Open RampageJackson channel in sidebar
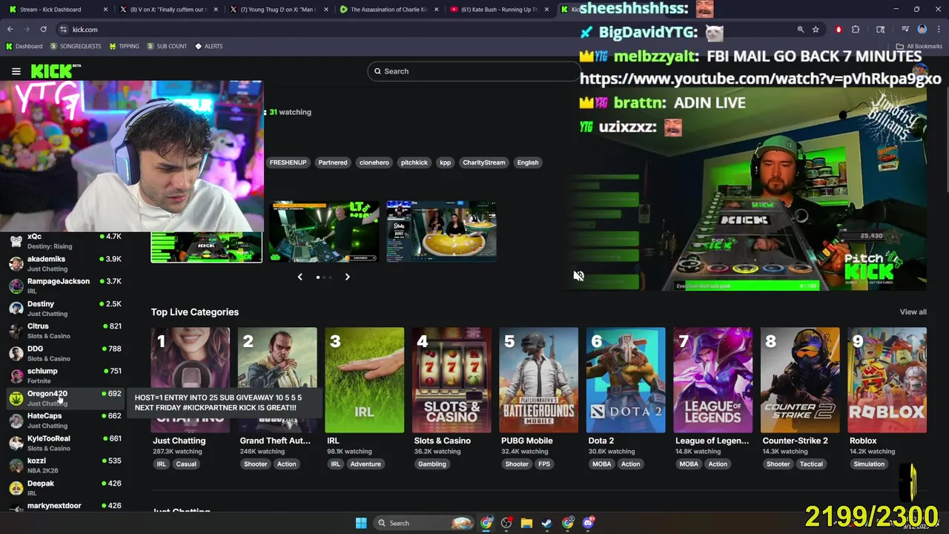This screenshot has height=534, width=949. [x=65, y=286]
